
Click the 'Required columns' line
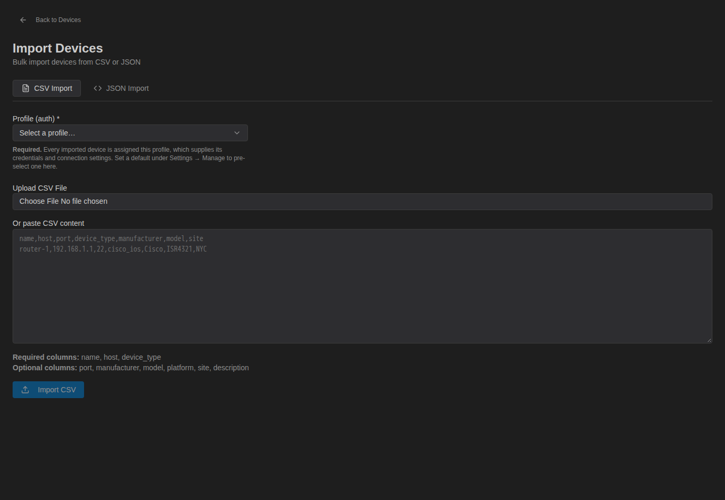click(87, 357)
